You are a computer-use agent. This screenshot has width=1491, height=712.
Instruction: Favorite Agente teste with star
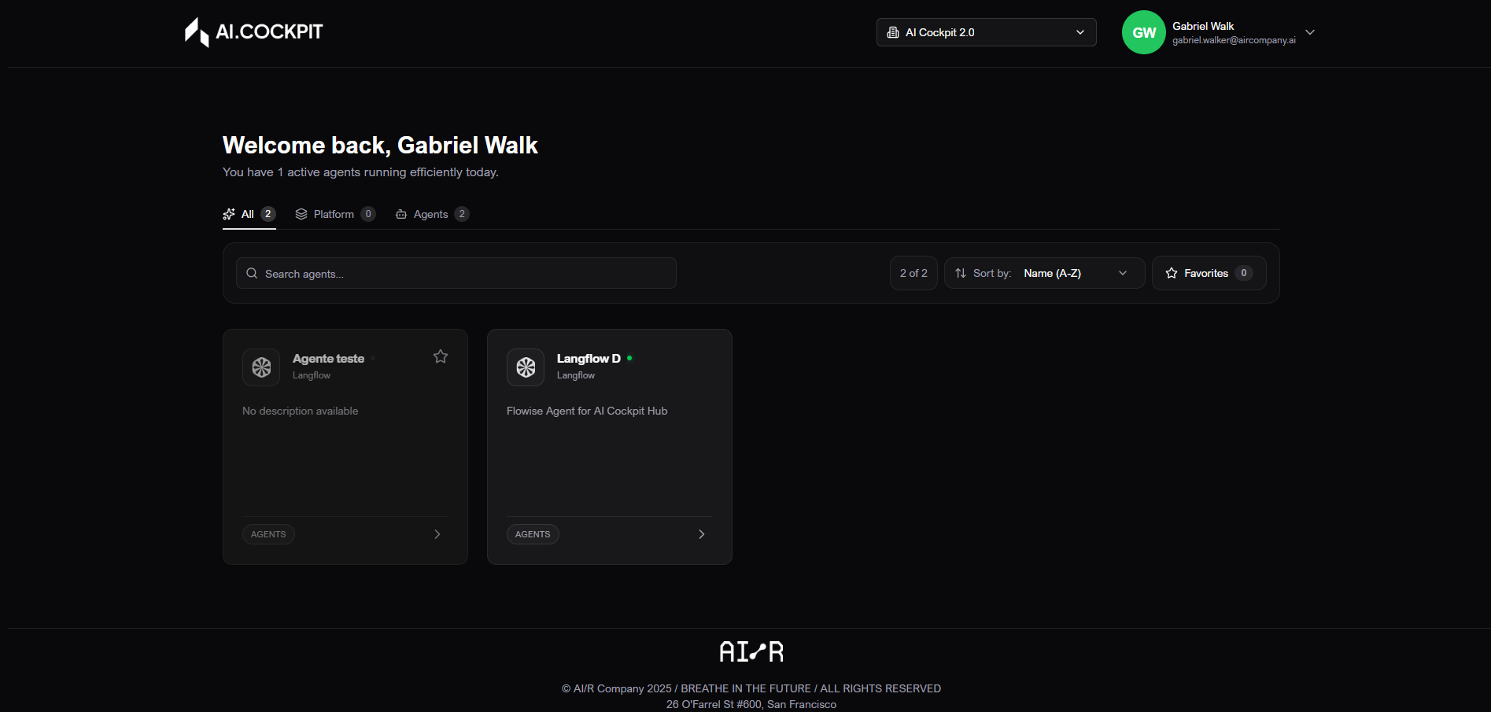point(441,357)
